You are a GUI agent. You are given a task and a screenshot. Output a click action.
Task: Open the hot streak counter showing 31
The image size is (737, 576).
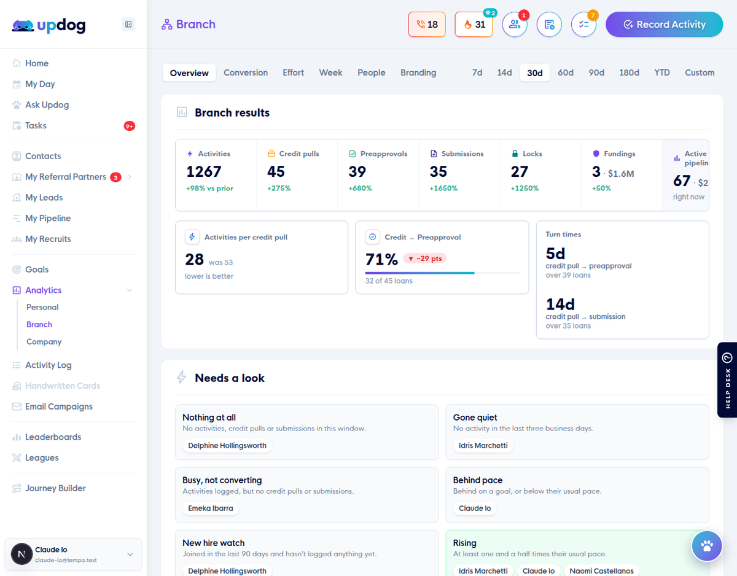[x=474, y=25]
